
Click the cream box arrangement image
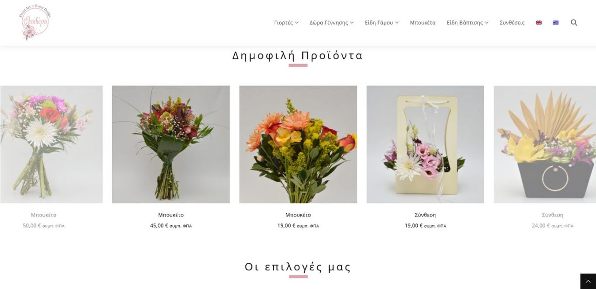tap(425, 144)
